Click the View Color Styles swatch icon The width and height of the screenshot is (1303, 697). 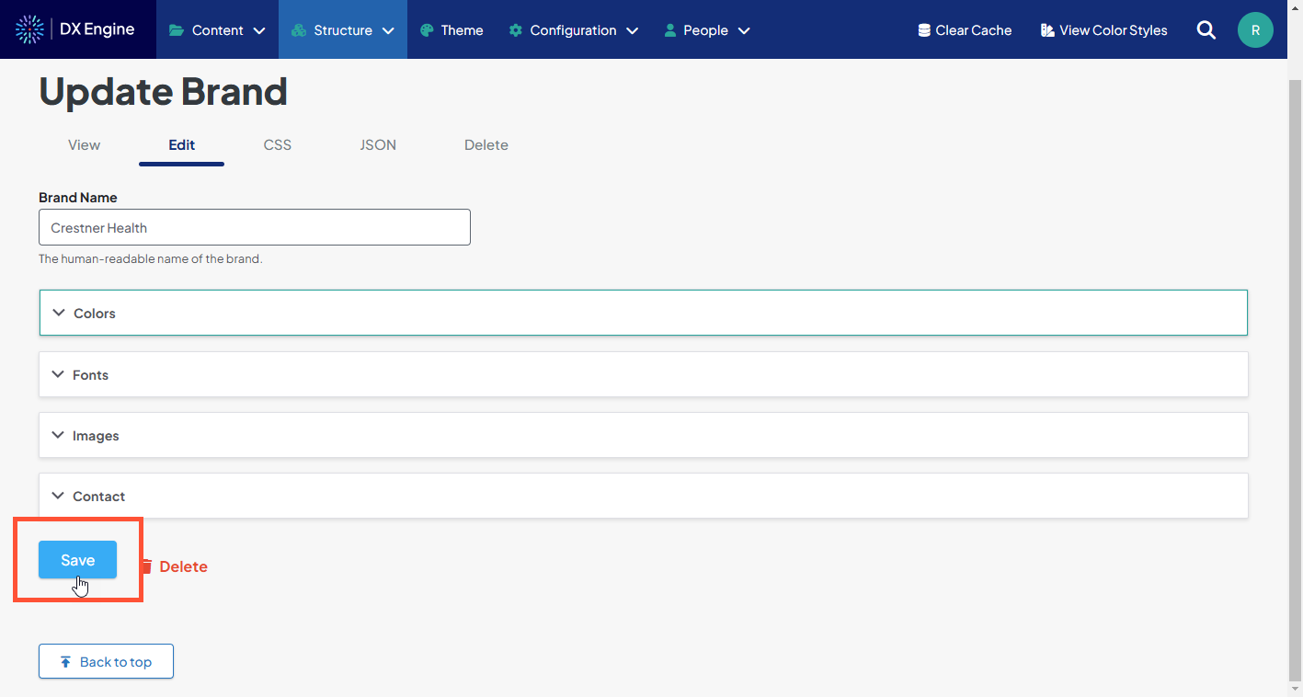pos(1047,30)
